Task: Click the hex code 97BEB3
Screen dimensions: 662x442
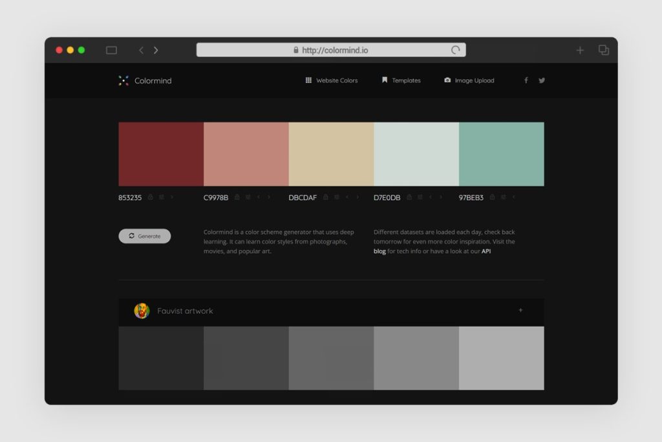Action: tap(471, 198)
